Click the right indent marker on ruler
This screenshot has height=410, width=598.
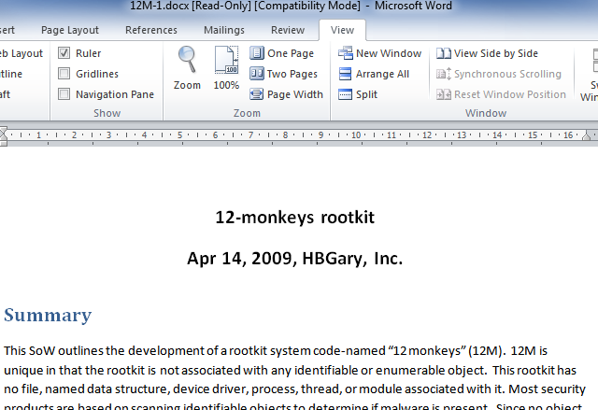tap(587, 134)
